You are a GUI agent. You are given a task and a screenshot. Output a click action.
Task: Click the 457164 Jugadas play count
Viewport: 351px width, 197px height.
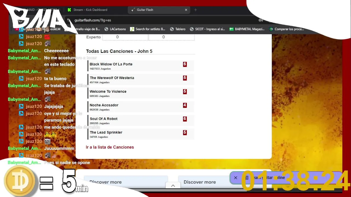point(100,82)
